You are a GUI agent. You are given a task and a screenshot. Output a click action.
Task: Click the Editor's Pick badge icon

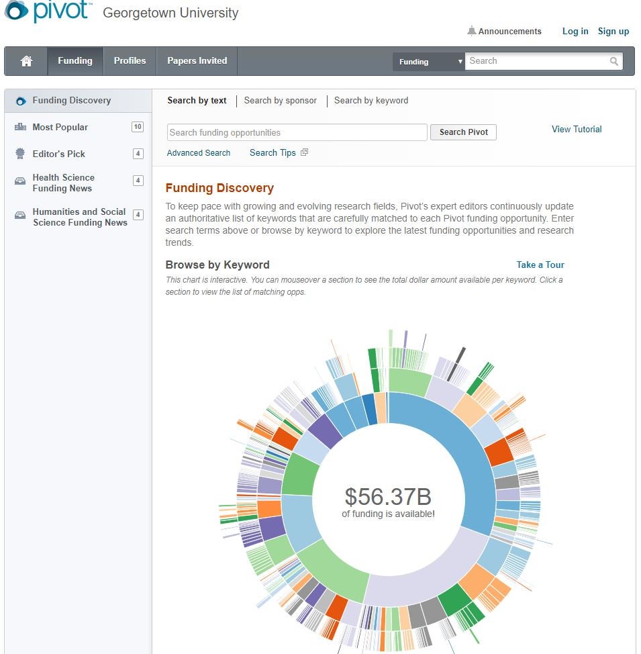(x=20, y=154)
